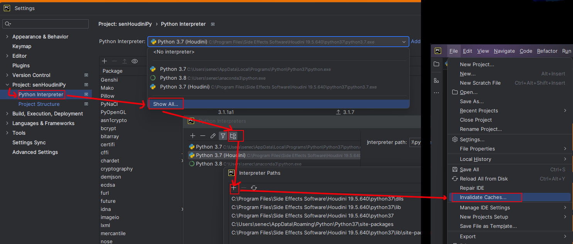Choose New Project... from File menu
573x244 pixels.
[x=477, y=64]
